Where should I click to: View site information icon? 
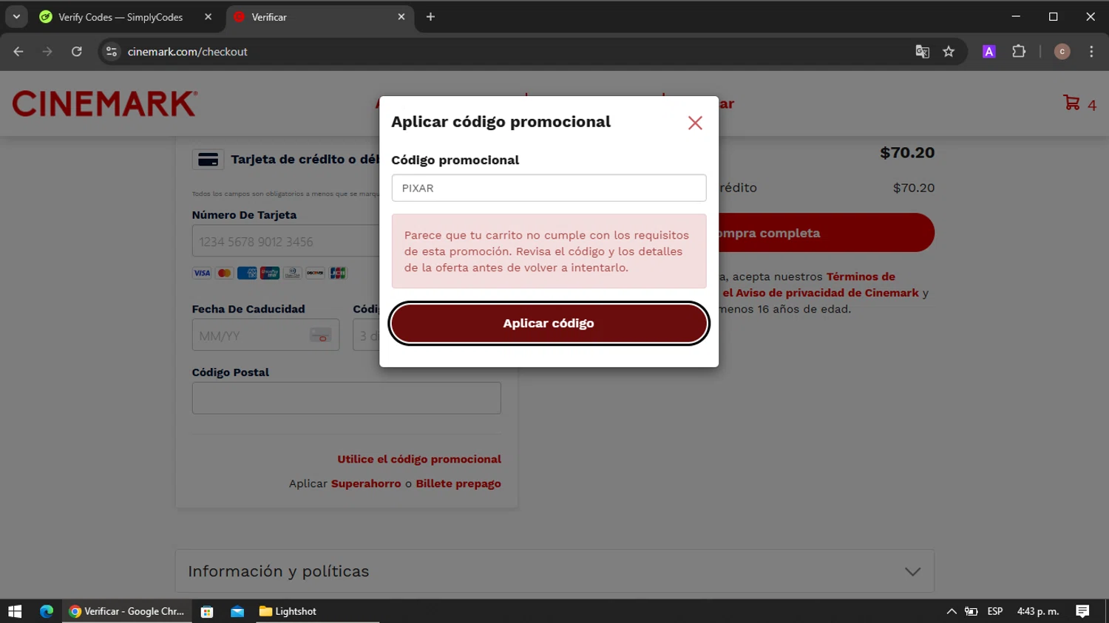[112, 52]
